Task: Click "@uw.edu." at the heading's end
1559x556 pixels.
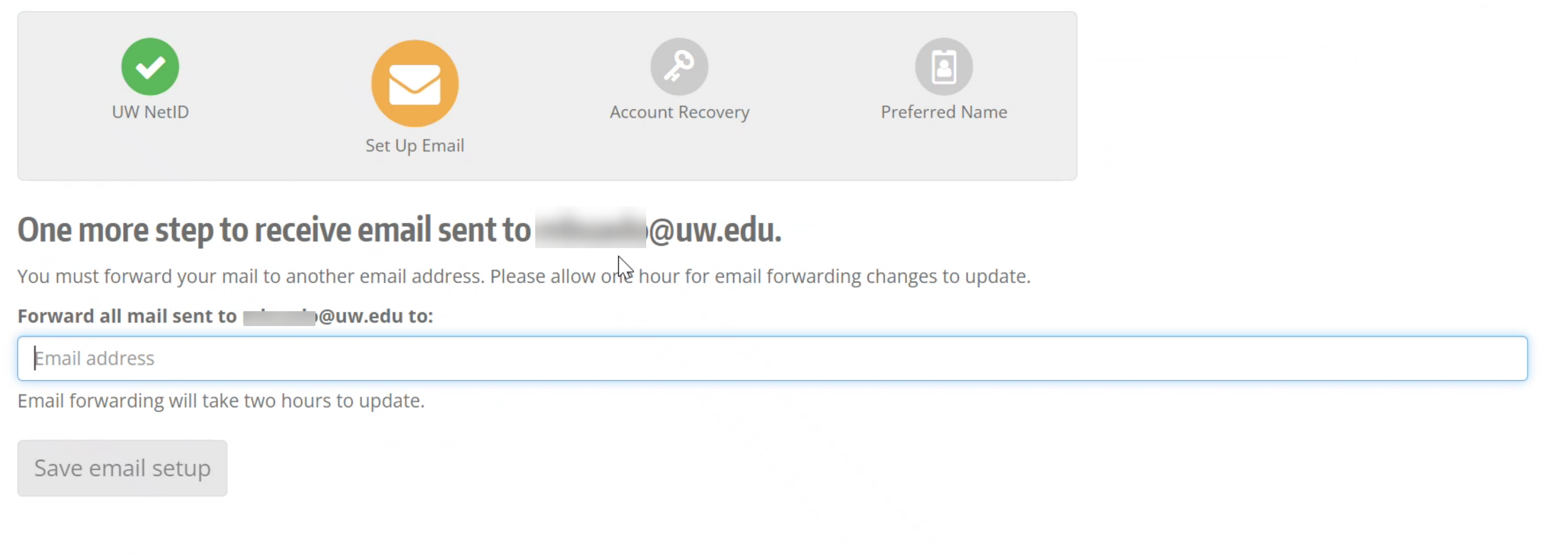Action: [x=715, y=231]
